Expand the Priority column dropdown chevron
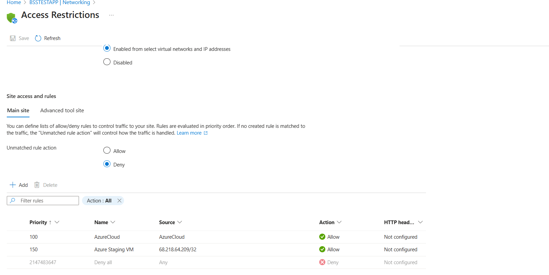The width and height of the screenshot is (549, 275). pyautogui.click(x=57, y=222)
